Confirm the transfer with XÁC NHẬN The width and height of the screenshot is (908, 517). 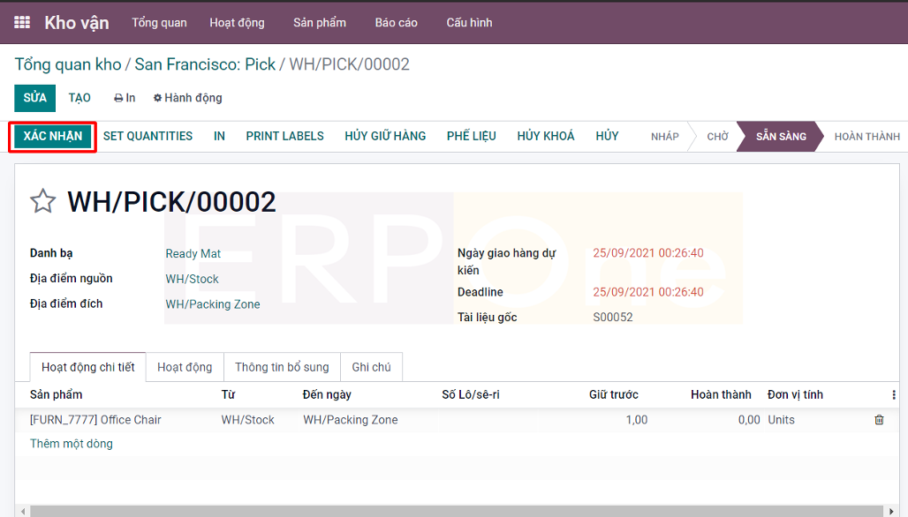tap(53, 137)
